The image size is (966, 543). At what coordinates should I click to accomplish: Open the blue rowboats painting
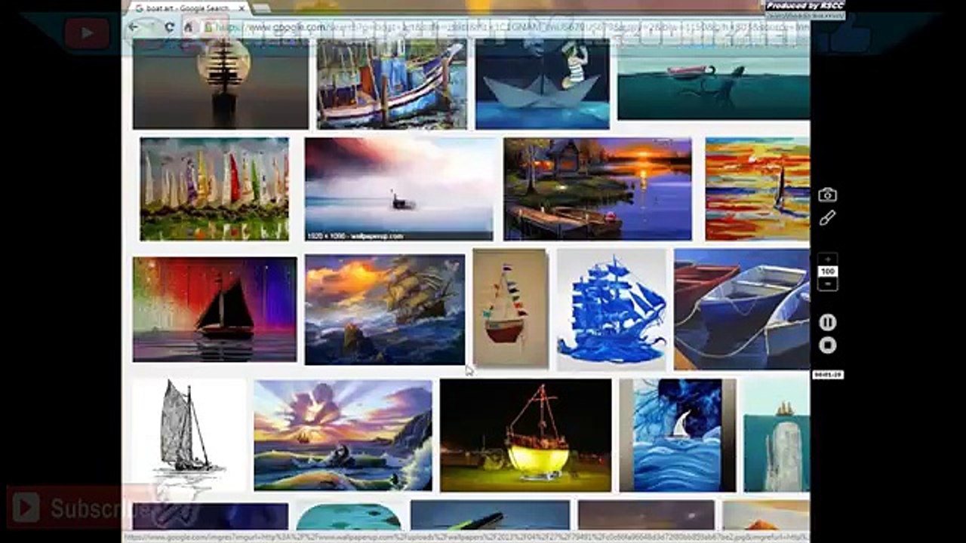pos(742,309)
